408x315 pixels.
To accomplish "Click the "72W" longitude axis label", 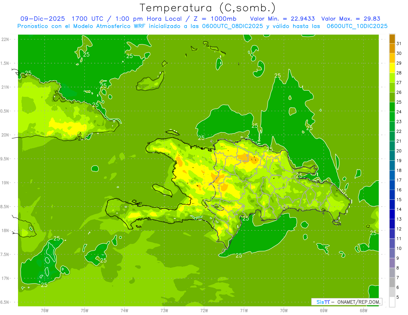I will click(204, 310).
